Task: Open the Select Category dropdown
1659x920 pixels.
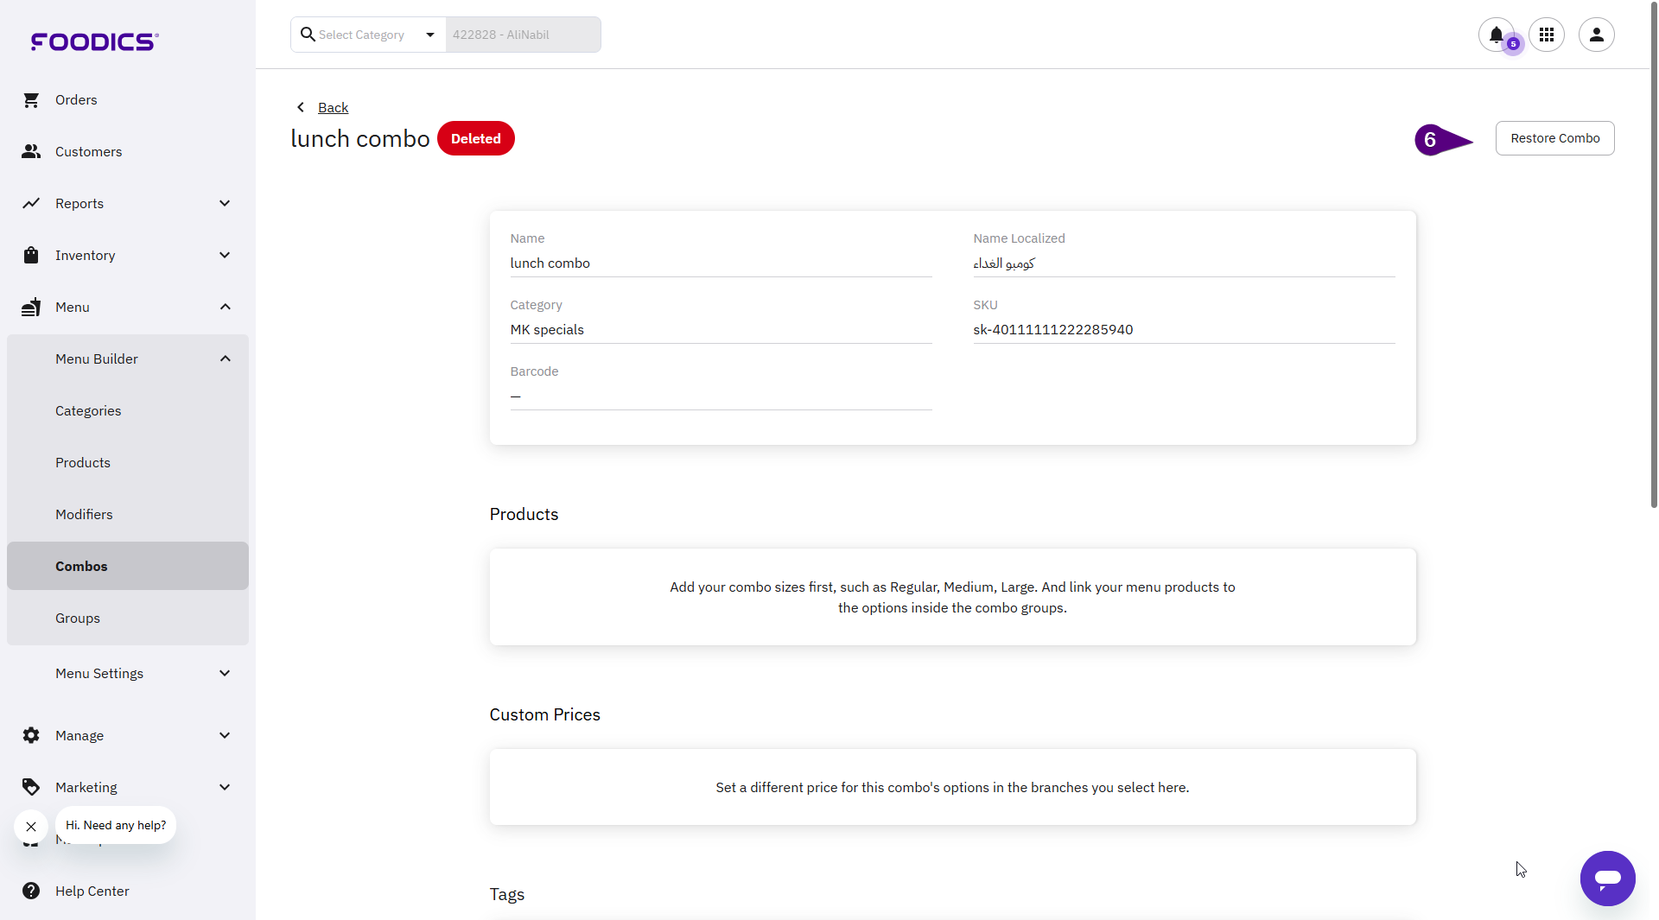Action: 369,35
